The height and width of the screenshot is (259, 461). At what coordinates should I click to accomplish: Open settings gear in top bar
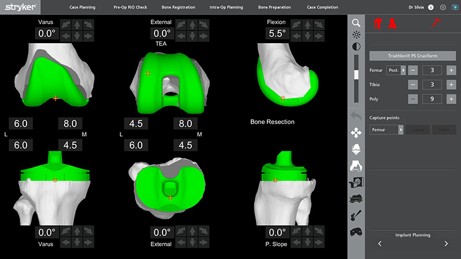click(443, 7)
